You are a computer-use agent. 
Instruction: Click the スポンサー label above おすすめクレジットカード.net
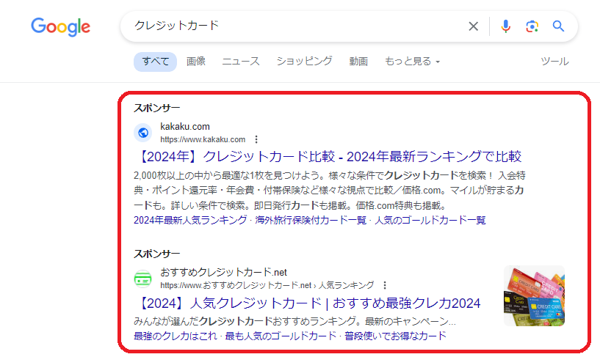click(x=157, y=254)
